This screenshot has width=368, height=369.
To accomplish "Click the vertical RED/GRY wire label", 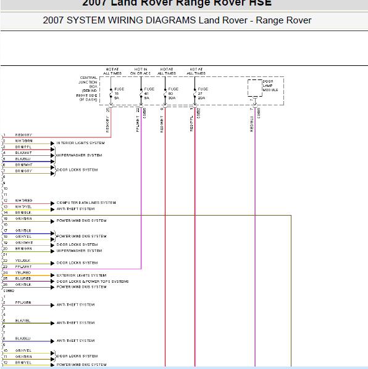I will (107, 124).
